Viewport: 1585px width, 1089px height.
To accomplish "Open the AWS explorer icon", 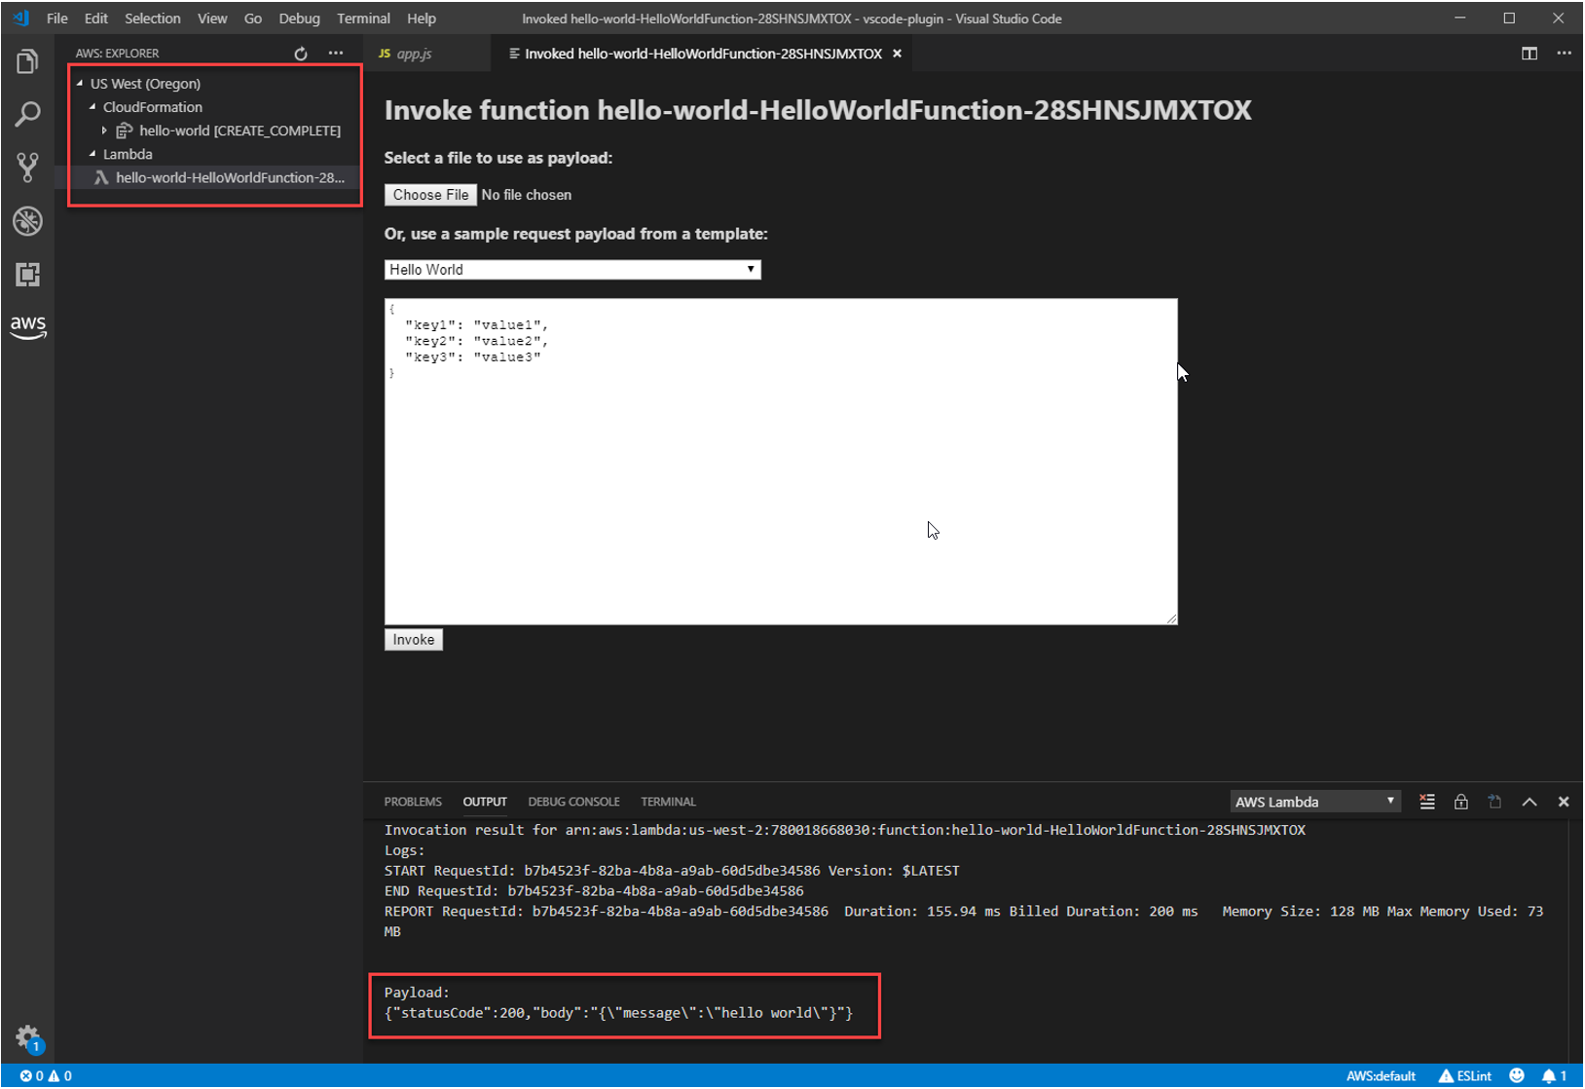I will point(27,327).
